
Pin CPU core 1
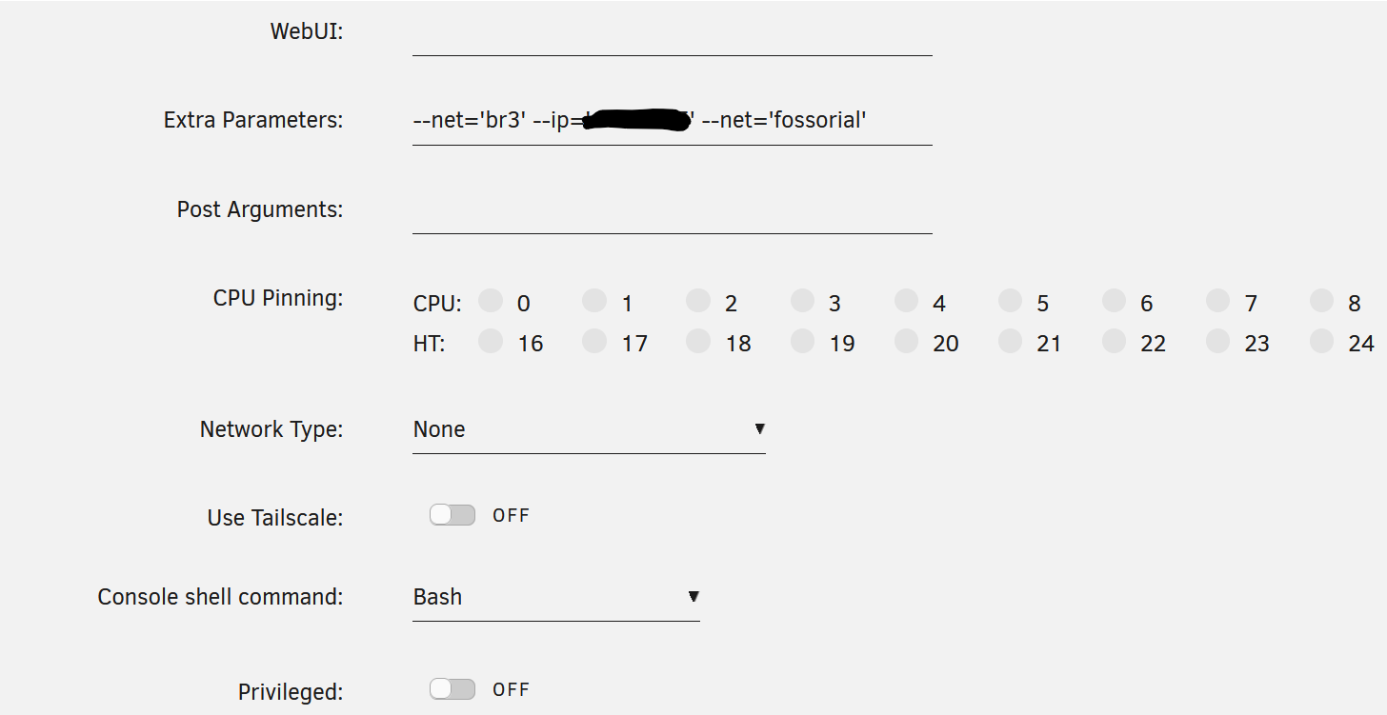594,302
